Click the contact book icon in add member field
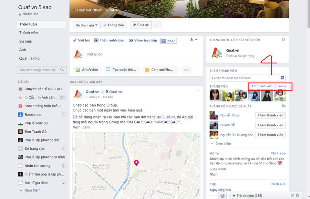This screenshot has height=199, width=310. coord(282,78)
